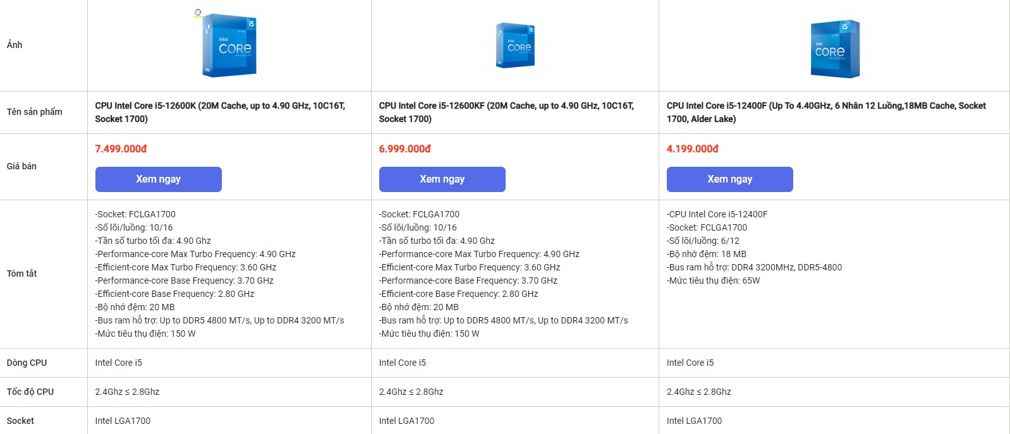Click the Ảnh row label

click(15, 45)
